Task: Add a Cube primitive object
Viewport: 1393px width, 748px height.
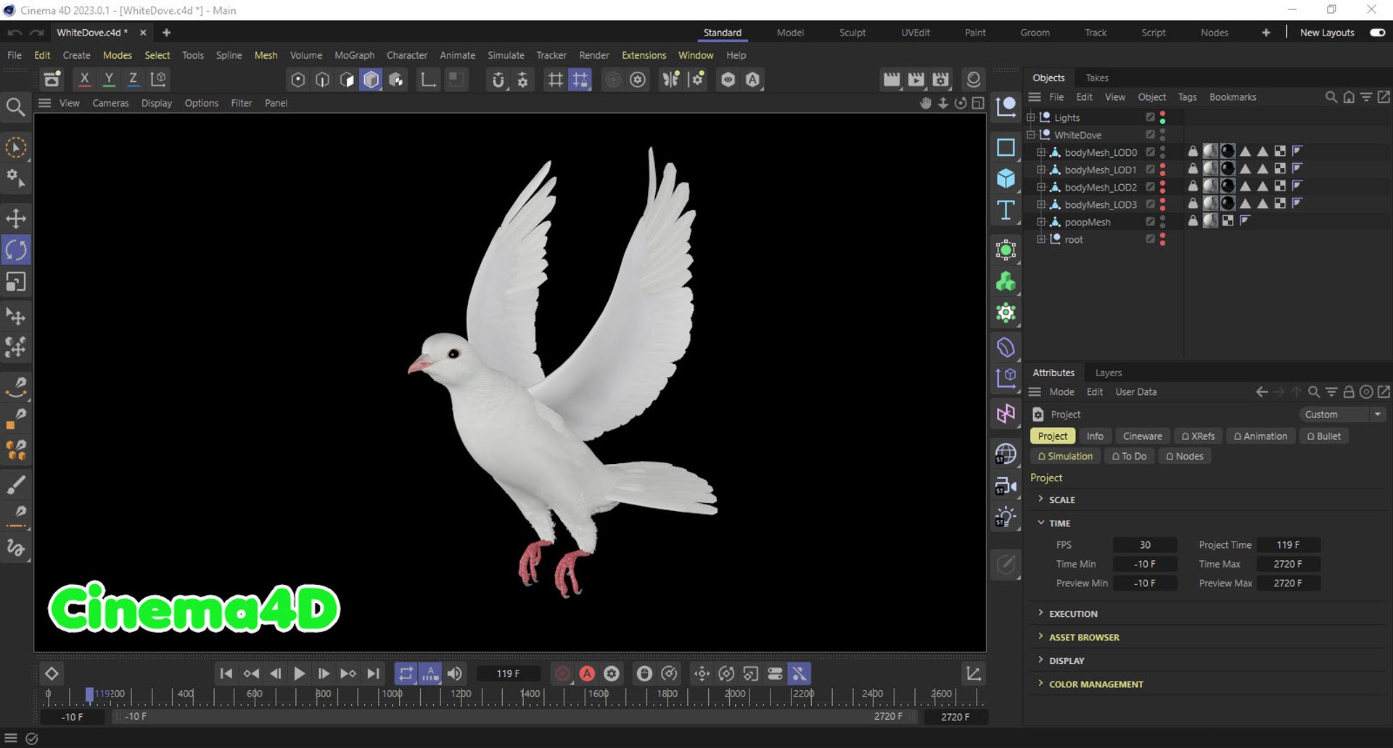Action: [x=1006, y=178]
